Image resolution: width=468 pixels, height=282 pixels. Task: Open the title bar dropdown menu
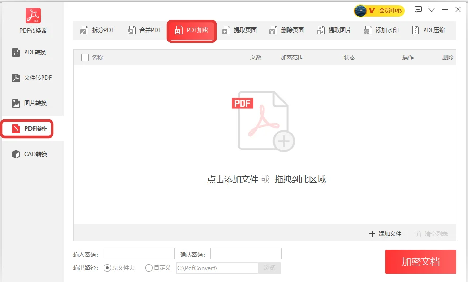pos(432,9)
